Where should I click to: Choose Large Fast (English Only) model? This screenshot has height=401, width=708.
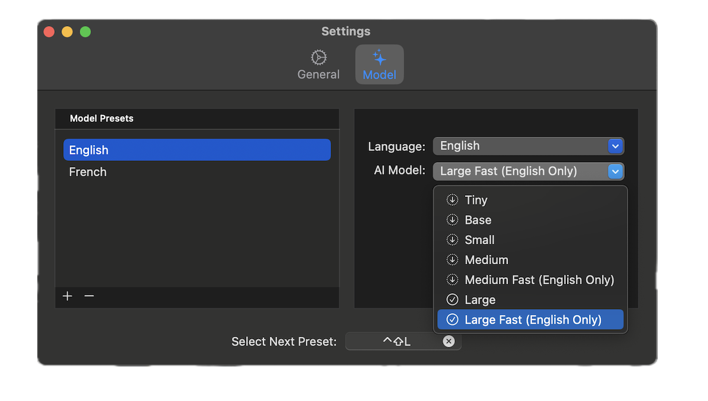(x=530, y=320)
